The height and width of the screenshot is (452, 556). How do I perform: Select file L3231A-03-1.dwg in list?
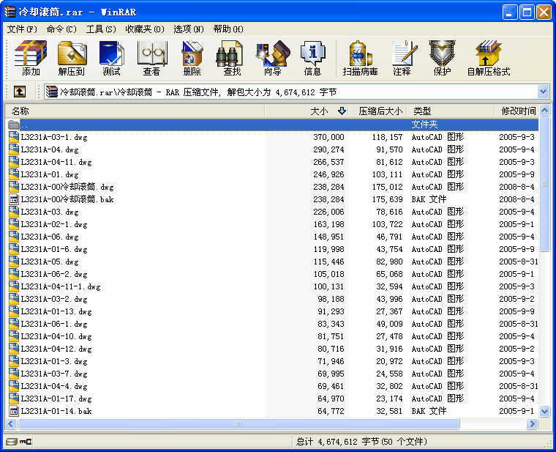pos(56,137)
